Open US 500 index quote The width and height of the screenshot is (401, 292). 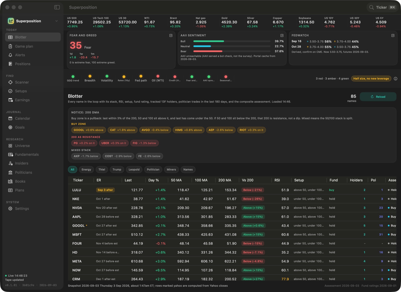[75, 22]
